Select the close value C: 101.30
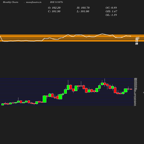Viewport: 144px width, 144px height. (x=54, y=12)
